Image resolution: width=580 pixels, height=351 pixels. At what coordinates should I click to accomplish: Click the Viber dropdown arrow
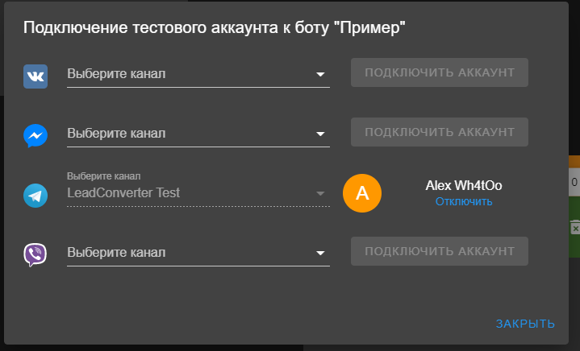(320, 253)
